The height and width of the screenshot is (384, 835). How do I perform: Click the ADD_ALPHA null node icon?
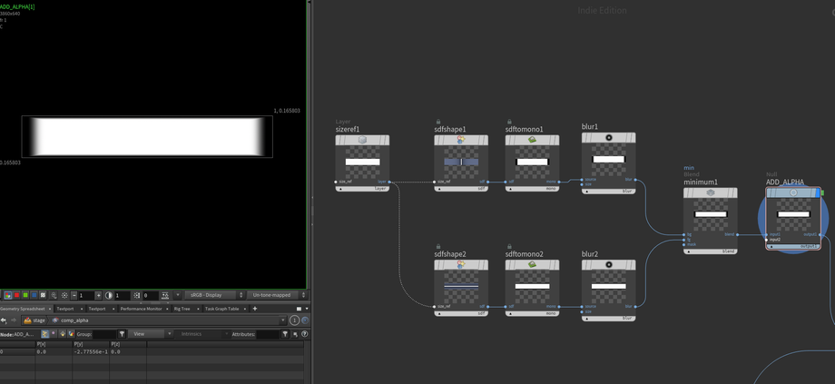793,192
